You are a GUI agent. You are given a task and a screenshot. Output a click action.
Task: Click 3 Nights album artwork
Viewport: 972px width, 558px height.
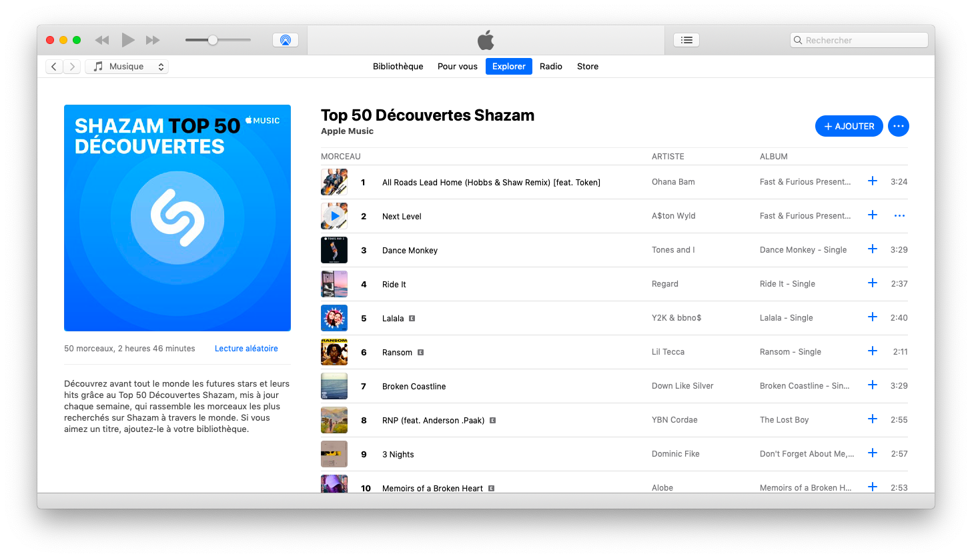[334, 454]
